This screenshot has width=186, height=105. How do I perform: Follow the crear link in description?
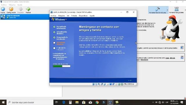point(167,58)
